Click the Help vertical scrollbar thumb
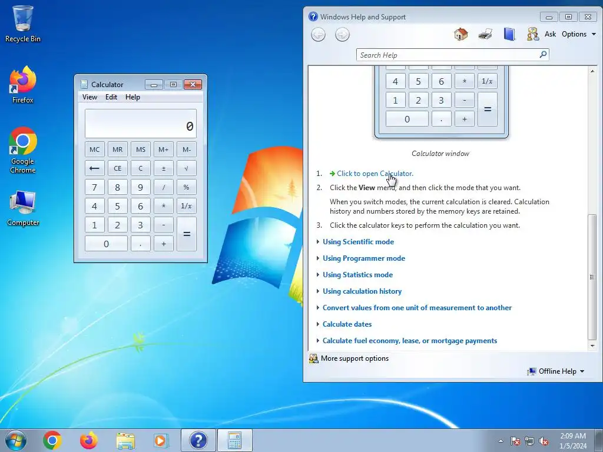The image size is (603, 452). click(x=592, y=277)
